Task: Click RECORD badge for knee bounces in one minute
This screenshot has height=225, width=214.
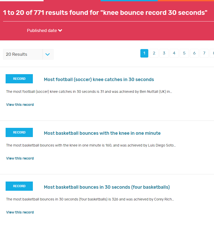Action: click(19, 132)
